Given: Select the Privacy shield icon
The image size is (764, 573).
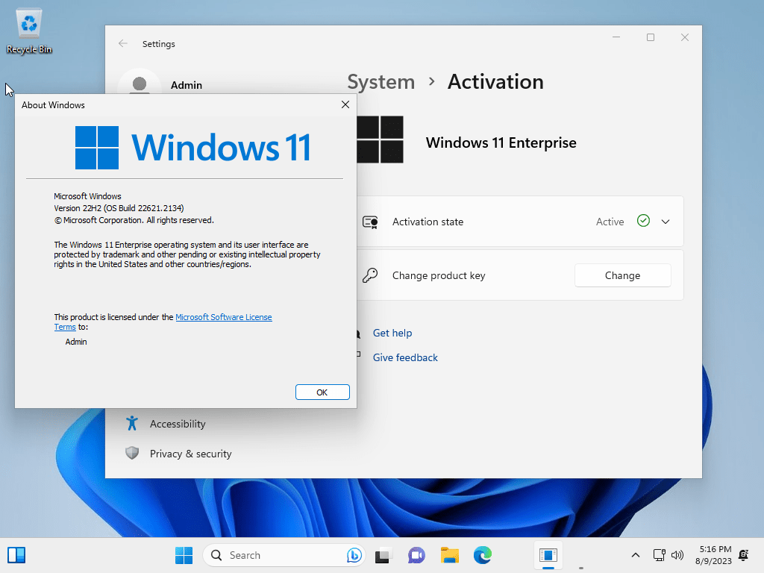Looking at the screenshot, I should (131, 453).
